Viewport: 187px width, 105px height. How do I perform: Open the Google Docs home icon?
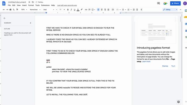pos(4,3)
